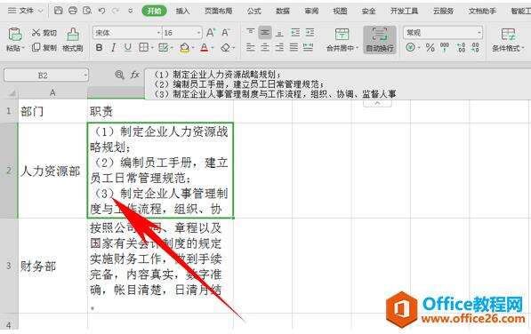Screen dimensions: 531x334
Task: Toggle Italic formatting
Action: [114, 47]
